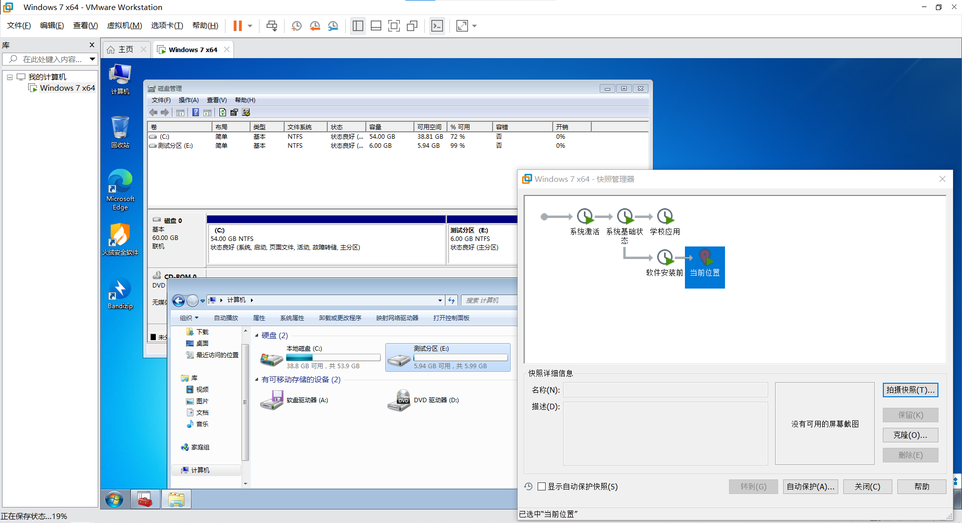Image resolution: width=962 pixels, height=523 pixels.
Task: Click the disk properties icon in Disk Management toolbar
Action: (x=233, y=112)
